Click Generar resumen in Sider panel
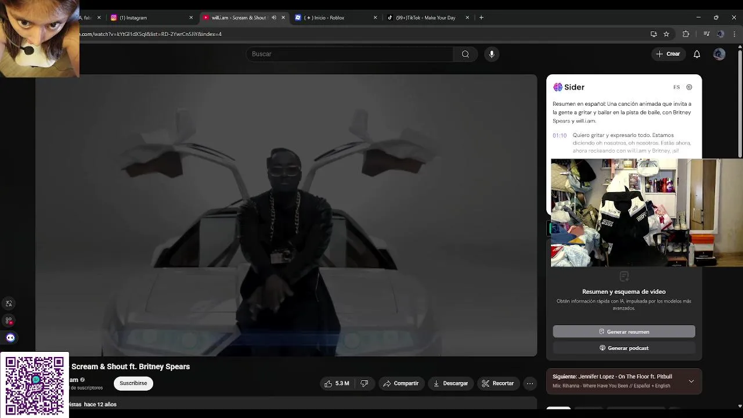This screenshot has width=743, height=418. (624, 331)
